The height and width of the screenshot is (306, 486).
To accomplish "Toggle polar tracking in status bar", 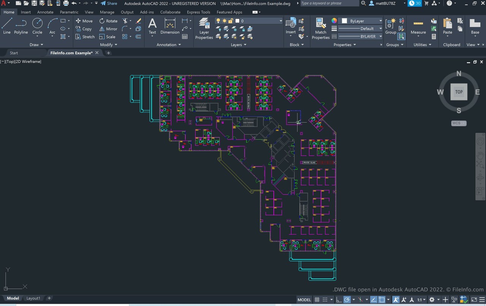I will click(x=347, y=300).
